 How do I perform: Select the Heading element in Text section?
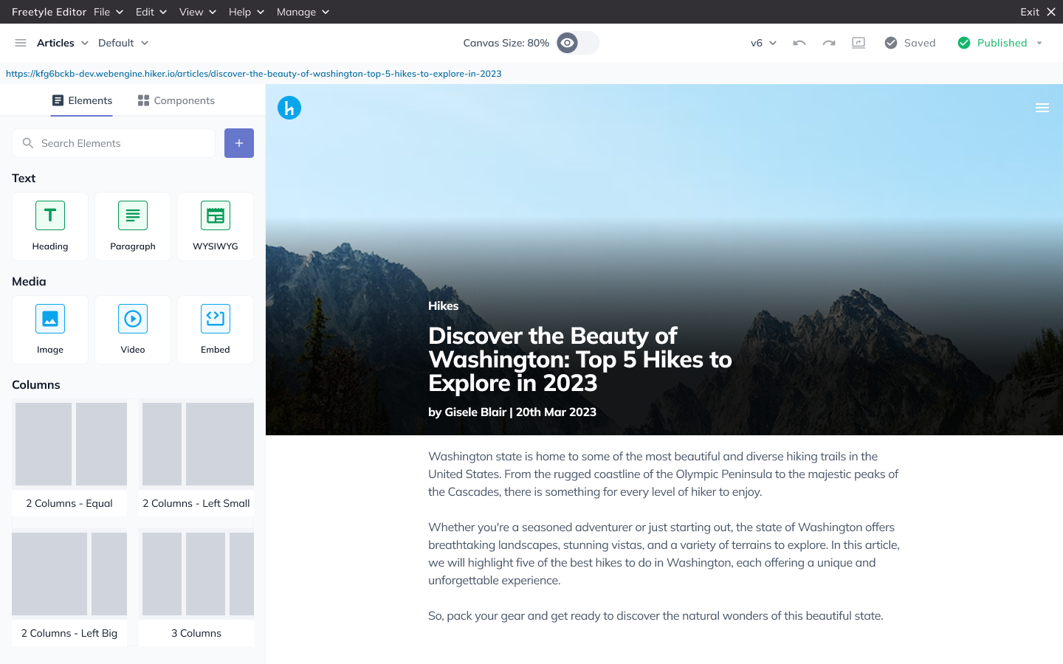[x=49, y=226]
